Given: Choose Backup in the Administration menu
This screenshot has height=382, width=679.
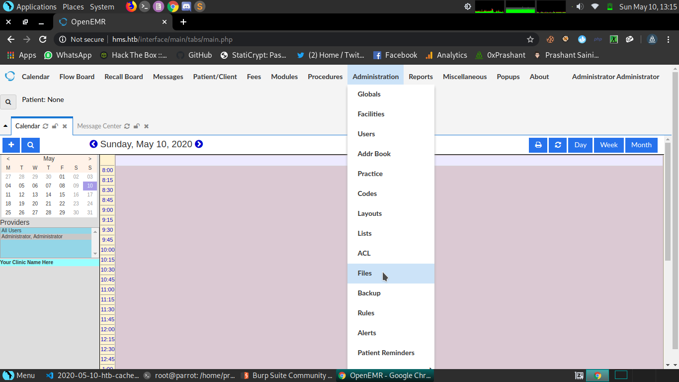Looking at the screenshot, I should (x=369, y=293).
